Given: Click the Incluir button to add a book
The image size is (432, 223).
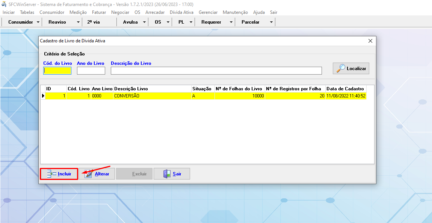Looking at the screenshot, I should point(59,174).
